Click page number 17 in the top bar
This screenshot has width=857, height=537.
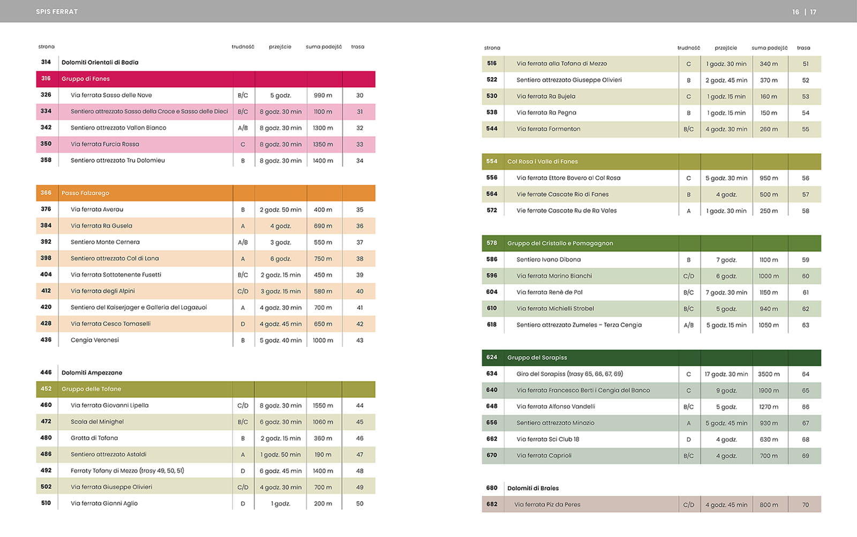point(813,12)
